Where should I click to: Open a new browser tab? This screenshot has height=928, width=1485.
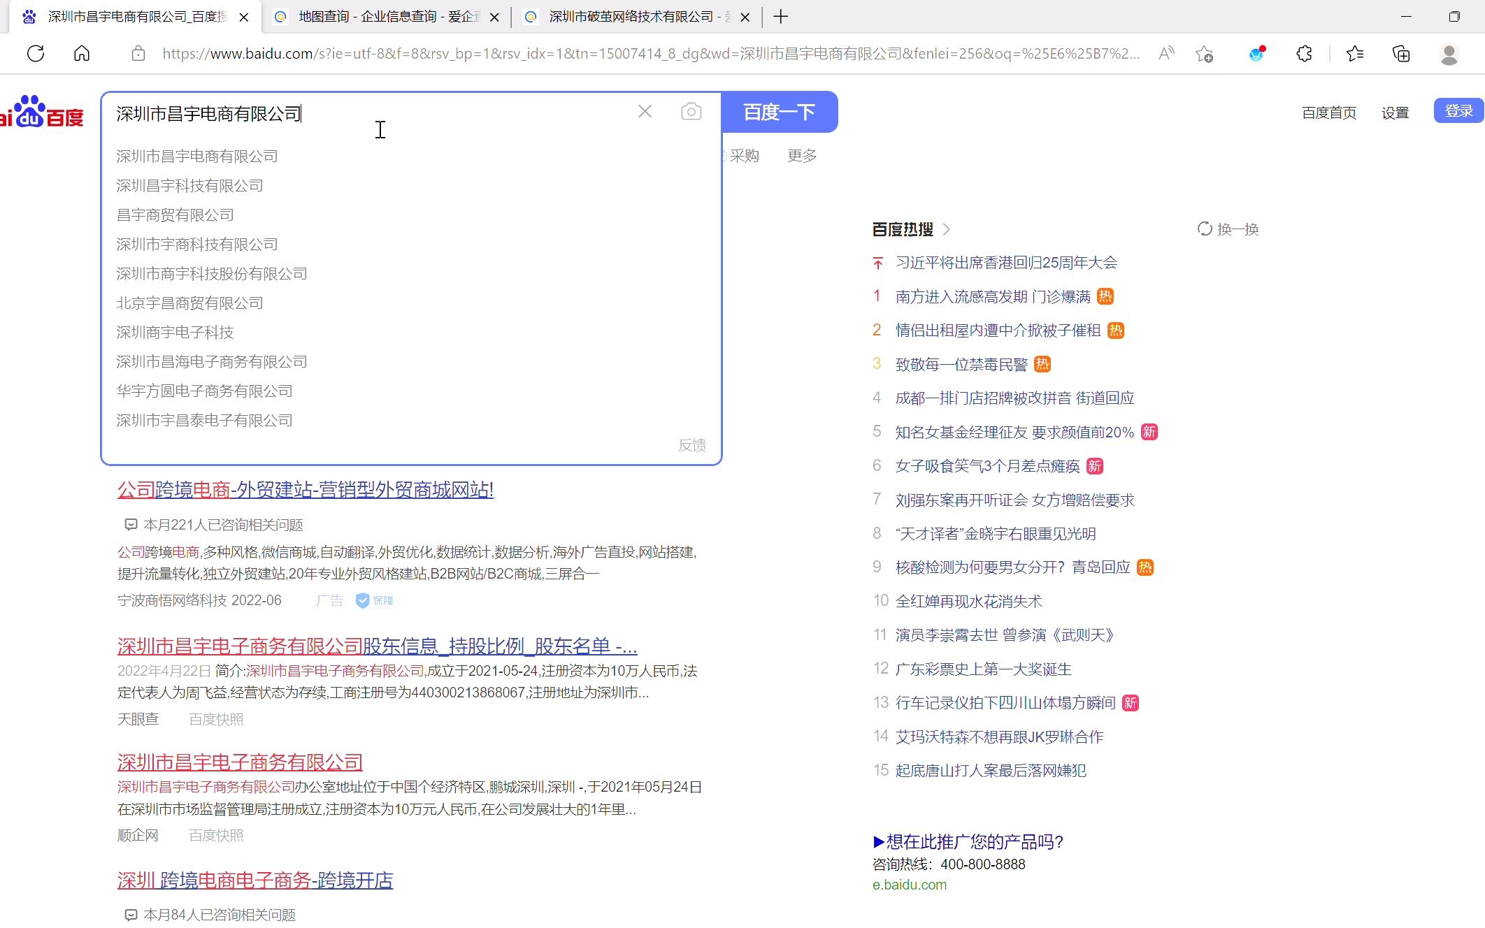pos(781,17)
